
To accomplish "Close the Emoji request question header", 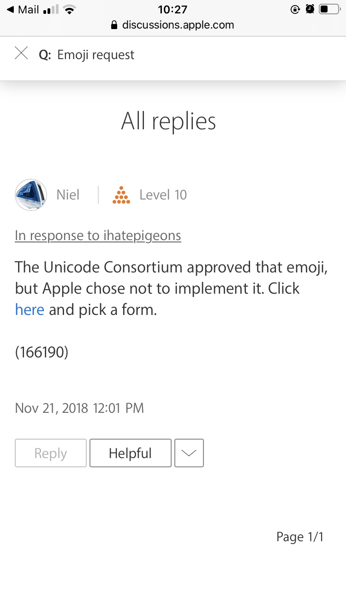I will pos(21,54).
